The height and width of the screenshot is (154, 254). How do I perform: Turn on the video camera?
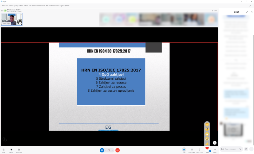(x=109, y=150)
